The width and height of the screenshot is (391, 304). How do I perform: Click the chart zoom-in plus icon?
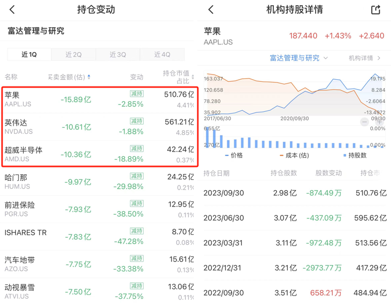click(380, 122)
